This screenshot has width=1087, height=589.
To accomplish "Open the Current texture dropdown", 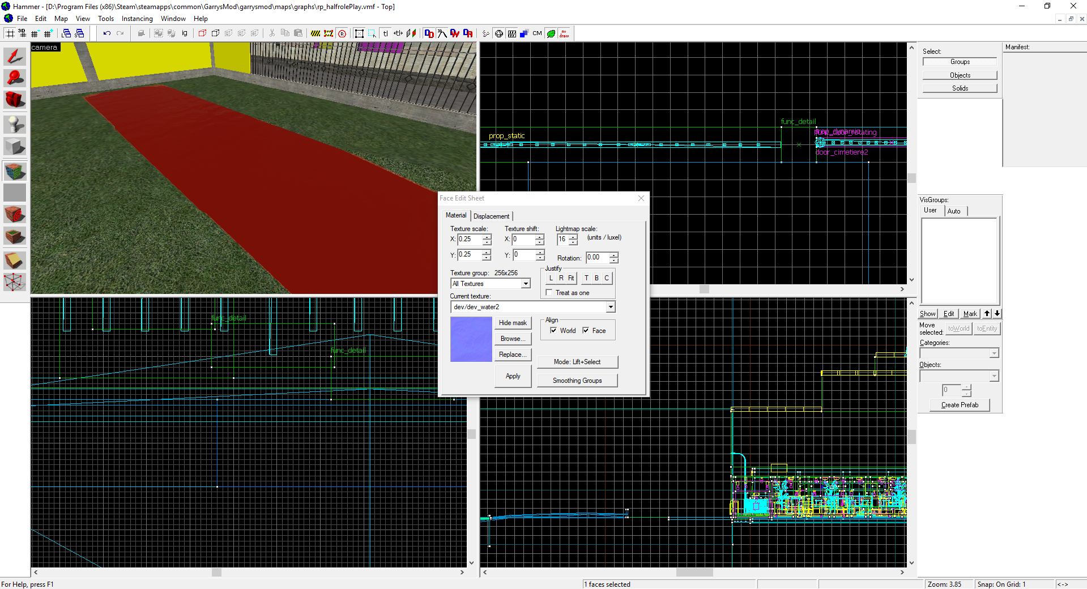I will [x=611, y=307].
